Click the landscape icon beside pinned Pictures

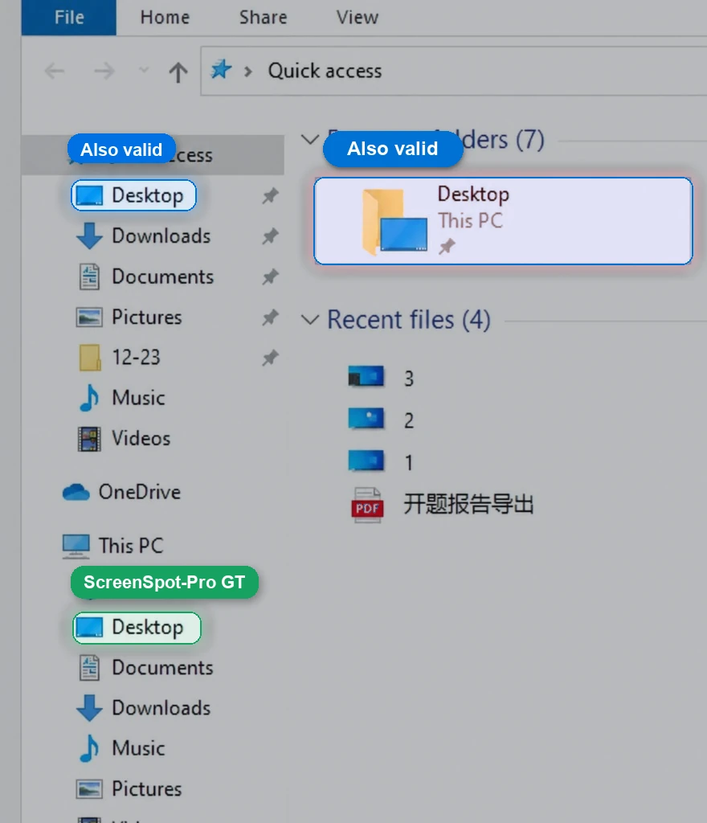89,317
